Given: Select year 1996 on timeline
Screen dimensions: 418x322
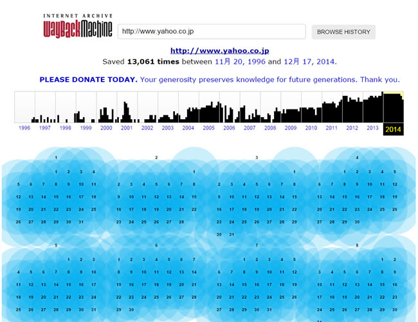Looking at the screenshot, I should (x=24, y=128).
